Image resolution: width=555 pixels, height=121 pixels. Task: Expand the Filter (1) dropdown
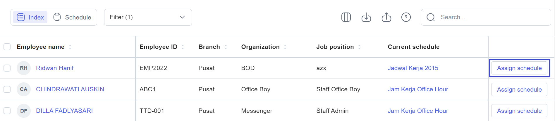pyautogui.click(x=148, y=17)
